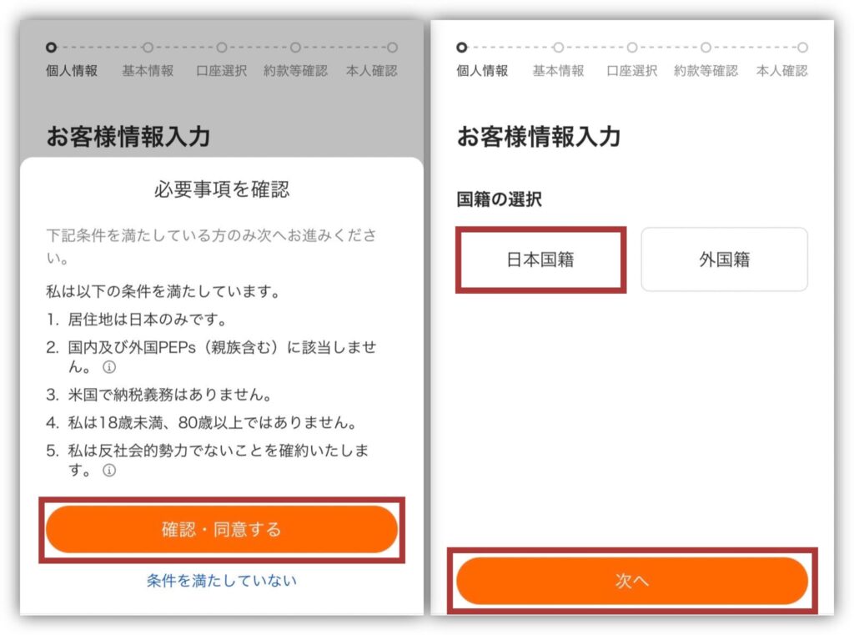
Task: Click the 口座選択 step circle on the nationality screen
Action: tap(632, 48)
